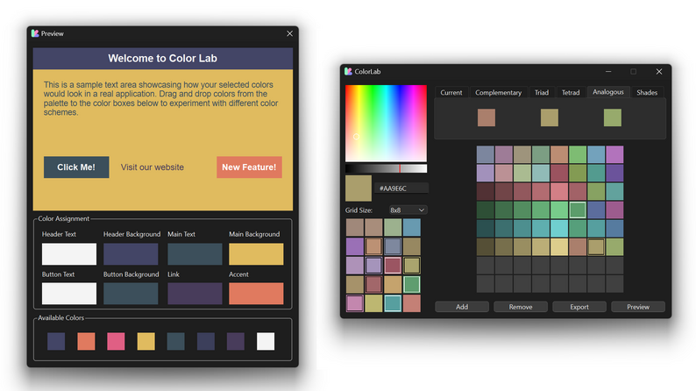
Task: Click the Link purple color box
Action: (x=195, y=294)
